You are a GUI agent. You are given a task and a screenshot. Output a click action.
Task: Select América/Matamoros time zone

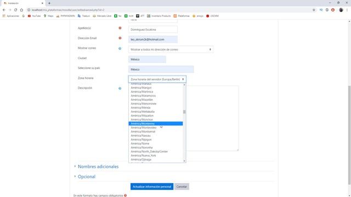pos(156,96)
